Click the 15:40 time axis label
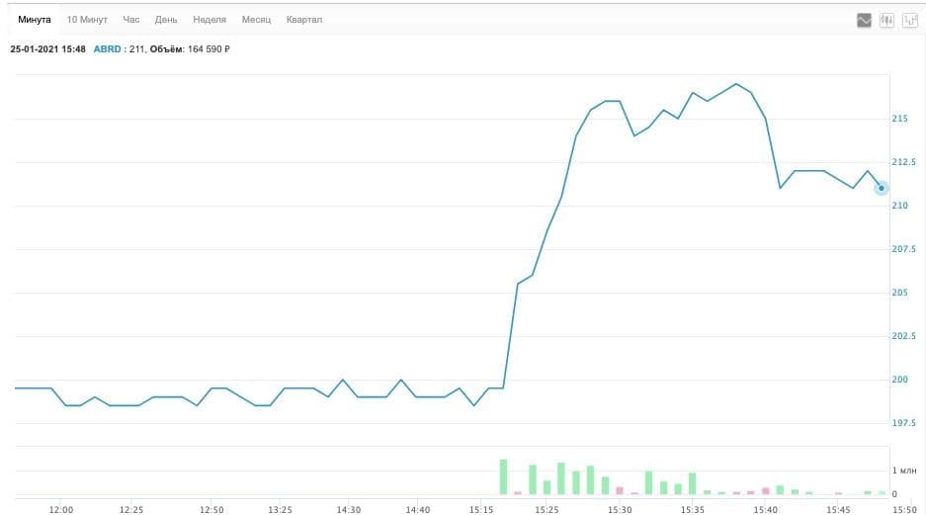 [x=765, y=510]
